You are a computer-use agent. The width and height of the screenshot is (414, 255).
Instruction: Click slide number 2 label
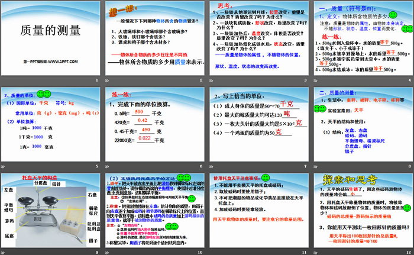pos(201,80)
